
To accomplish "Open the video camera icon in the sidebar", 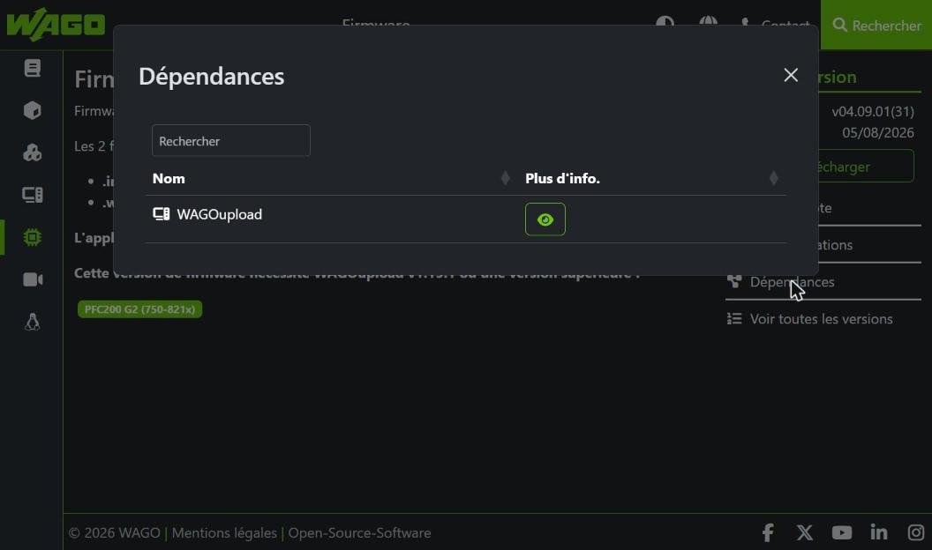I will (32, 279).
